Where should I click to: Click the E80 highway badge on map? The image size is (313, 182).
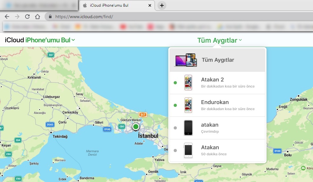(122, 126)
